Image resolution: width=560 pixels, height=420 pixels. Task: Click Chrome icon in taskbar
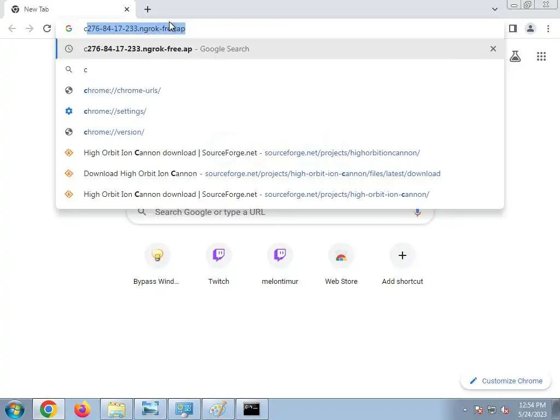(49, 409)
